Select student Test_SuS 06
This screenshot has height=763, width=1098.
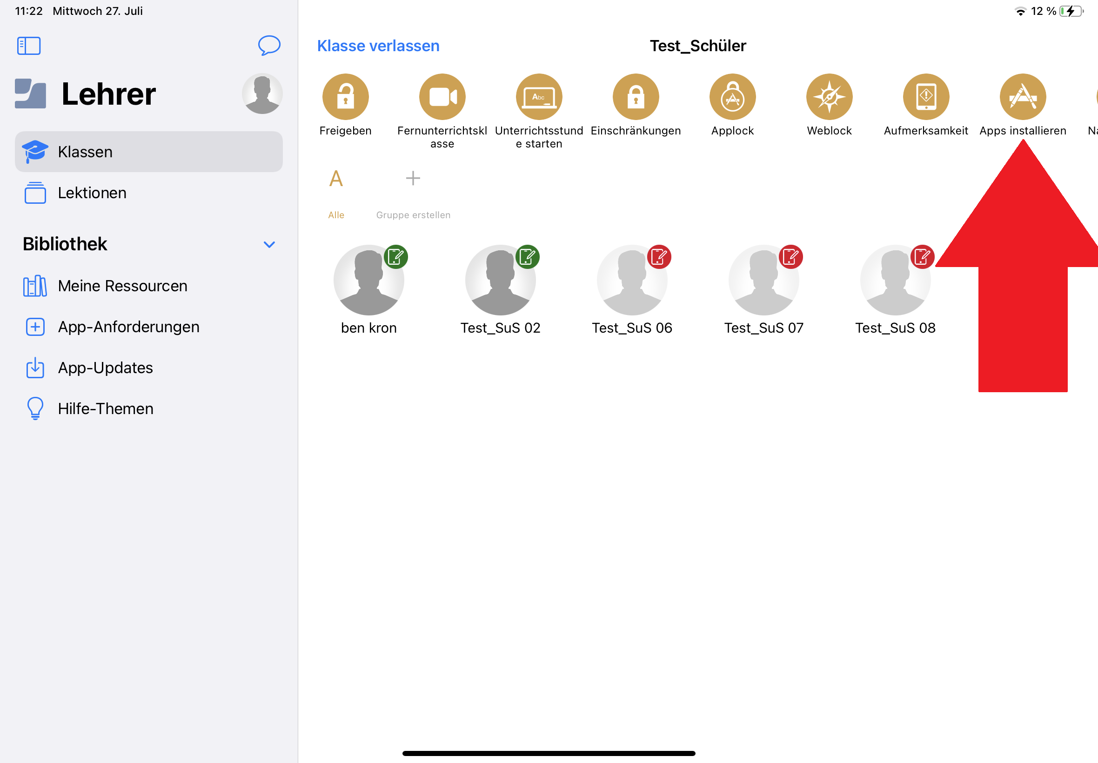(632, 290)
